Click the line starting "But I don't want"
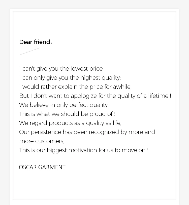 pyautogui.click(x=95, y=96)
